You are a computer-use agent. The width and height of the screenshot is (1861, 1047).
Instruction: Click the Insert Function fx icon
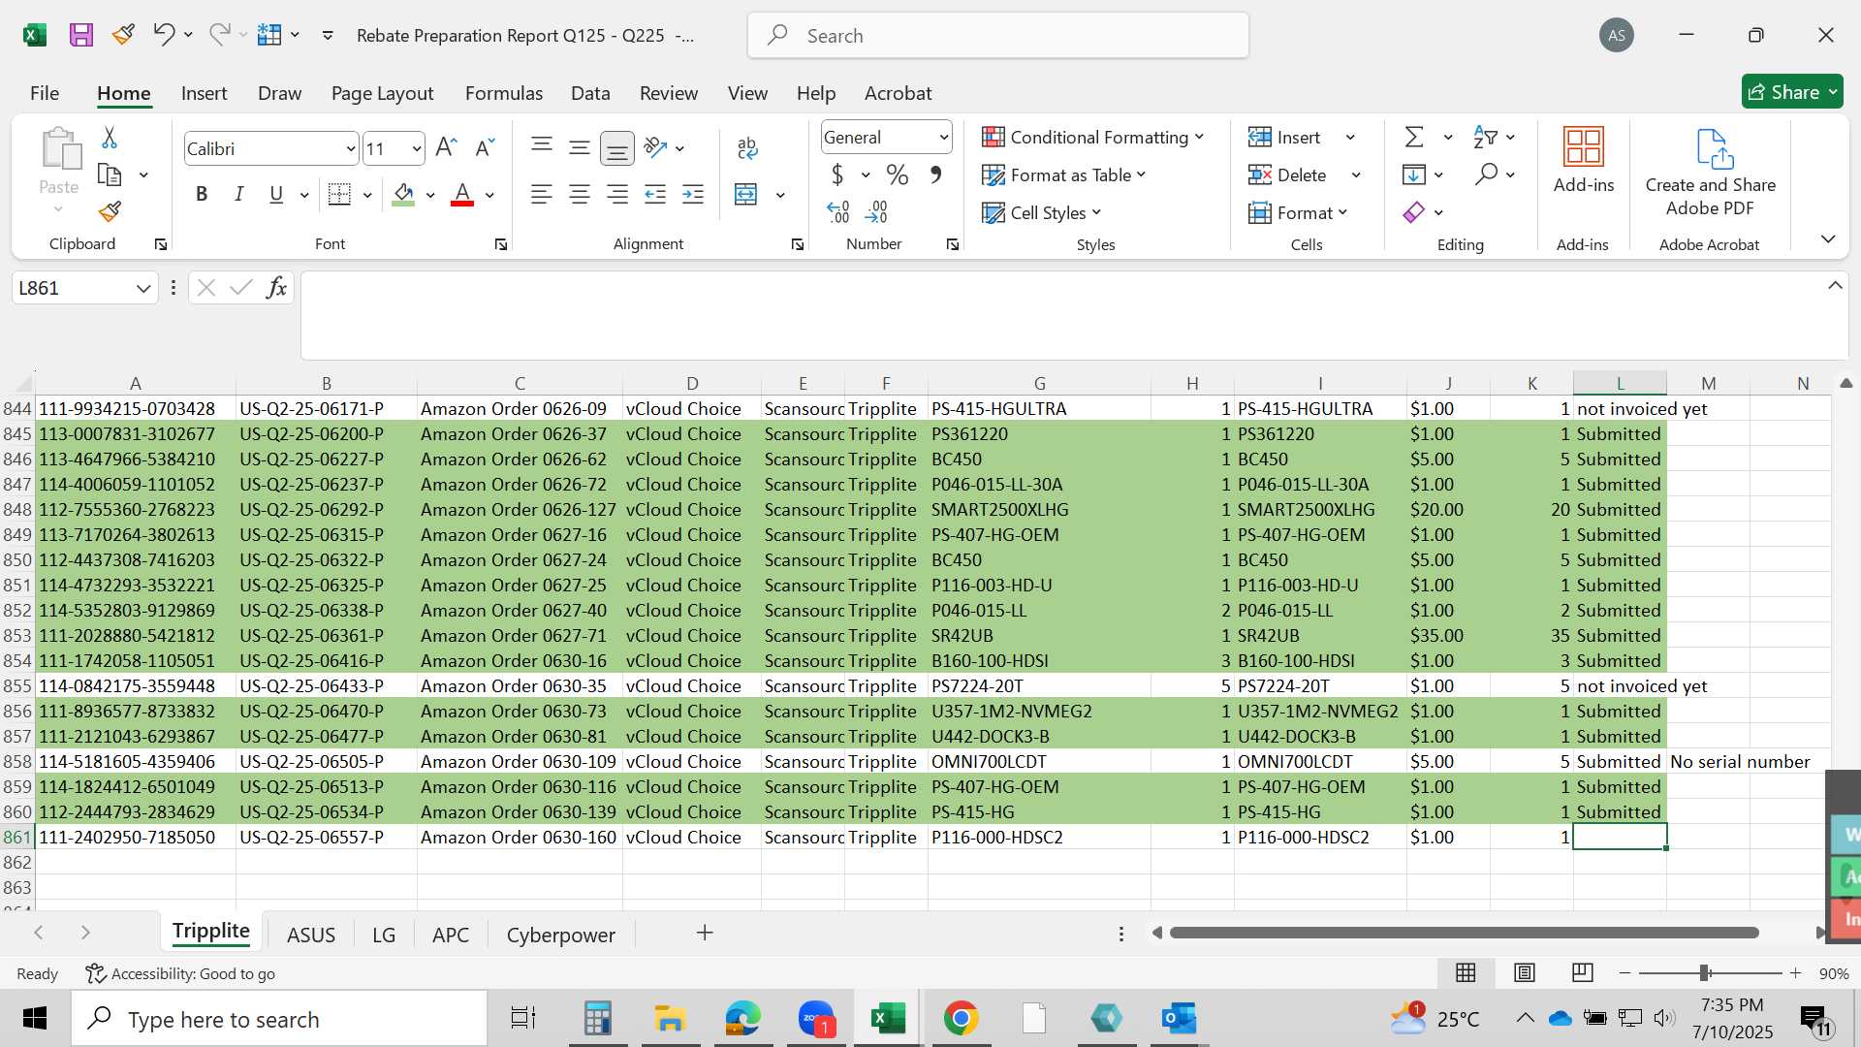click(276, 288)
